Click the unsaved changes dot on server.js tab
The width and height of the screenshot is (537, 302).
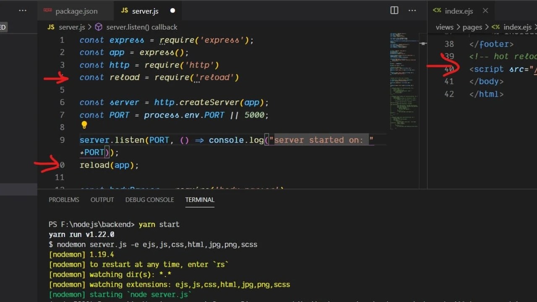click(172, 11)
